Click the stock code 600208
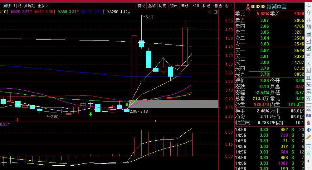 [x=258, y=7]
